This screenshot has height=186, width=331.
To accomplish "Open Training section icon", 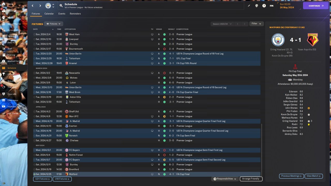I will tap(4, 55).
